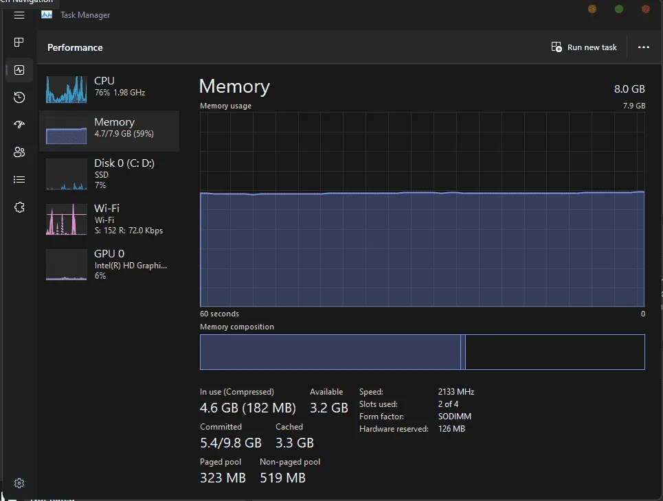Click the CPU mini graph thumbnail

click(x=67, y=89)
